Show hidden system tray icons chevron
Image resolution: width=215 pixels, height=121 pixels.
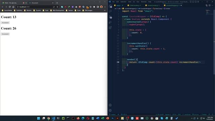point(192,118)
